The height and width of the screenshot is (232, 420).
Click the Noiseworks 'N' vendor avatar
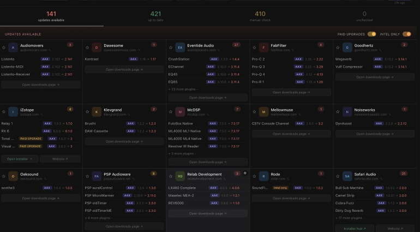click(347, 112)
